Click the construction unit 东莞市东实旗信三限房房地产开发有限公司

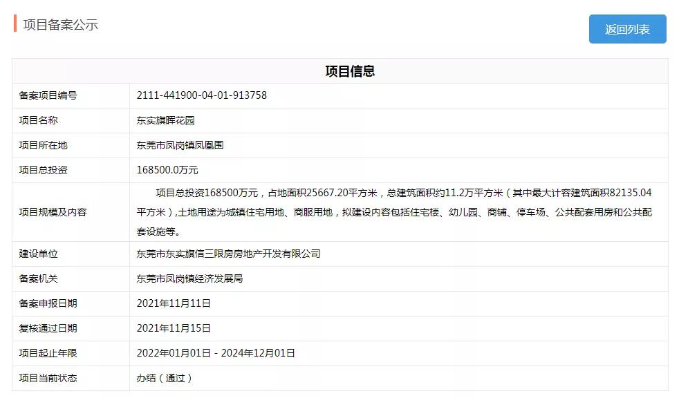tap(228, 254)
